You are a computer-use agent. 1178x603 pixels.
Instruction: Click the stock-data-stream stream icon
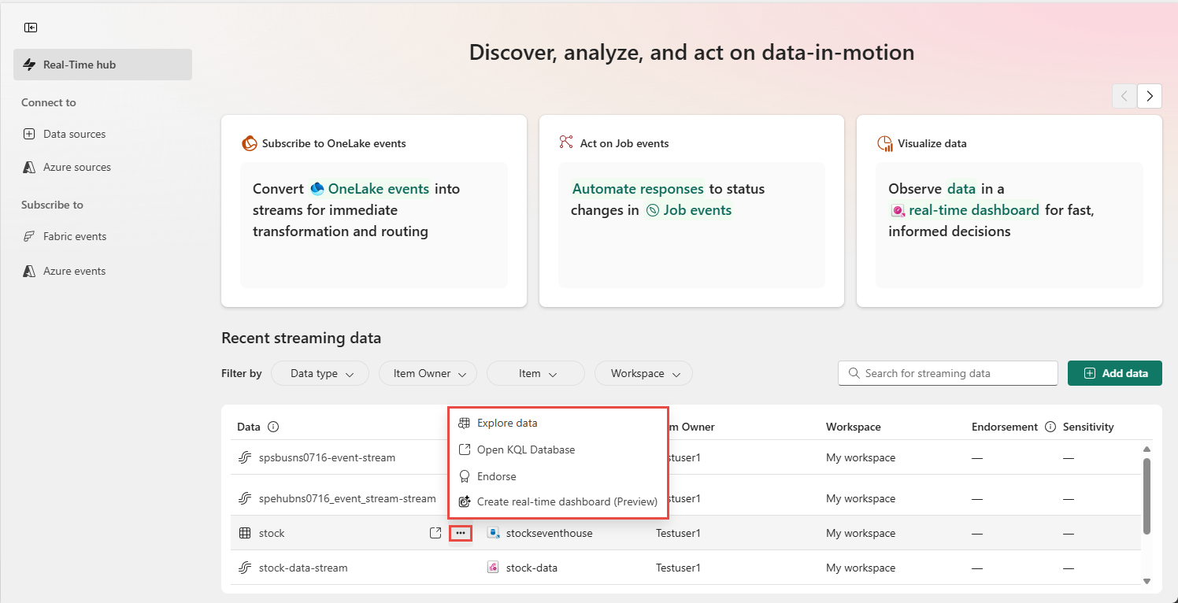pyautogui.click(x=245, y=568)
